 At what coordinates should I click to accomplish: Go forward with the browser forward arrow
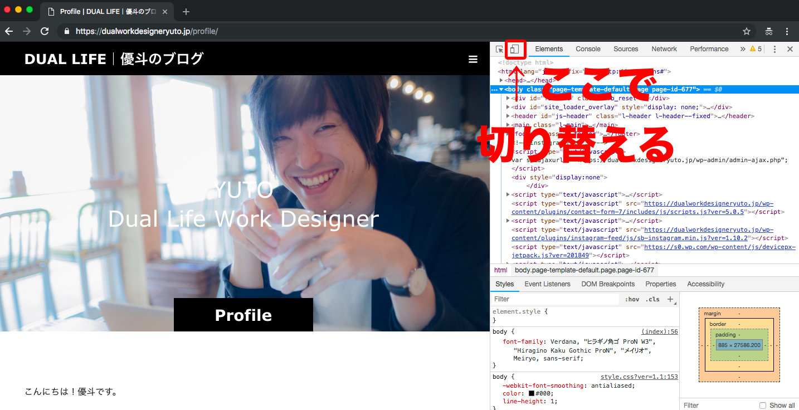click(x=27, y=31)
